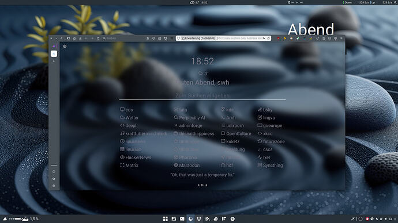This screenshot has height=223, width=398.
Task: Open the thisisnthappiness shortcut
Action: pos(194,133)
